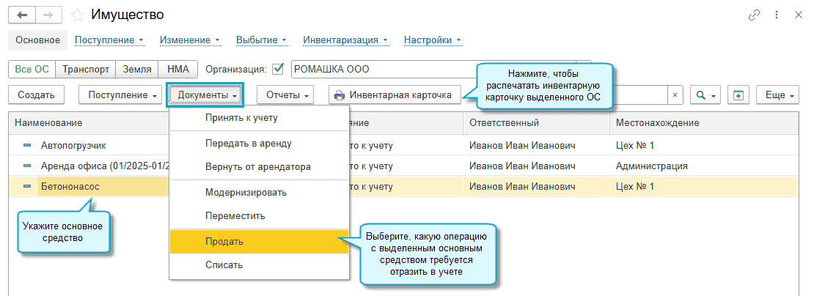
Task: Click the row icon next to Автопогрузчик
Action: pos(27,145)
